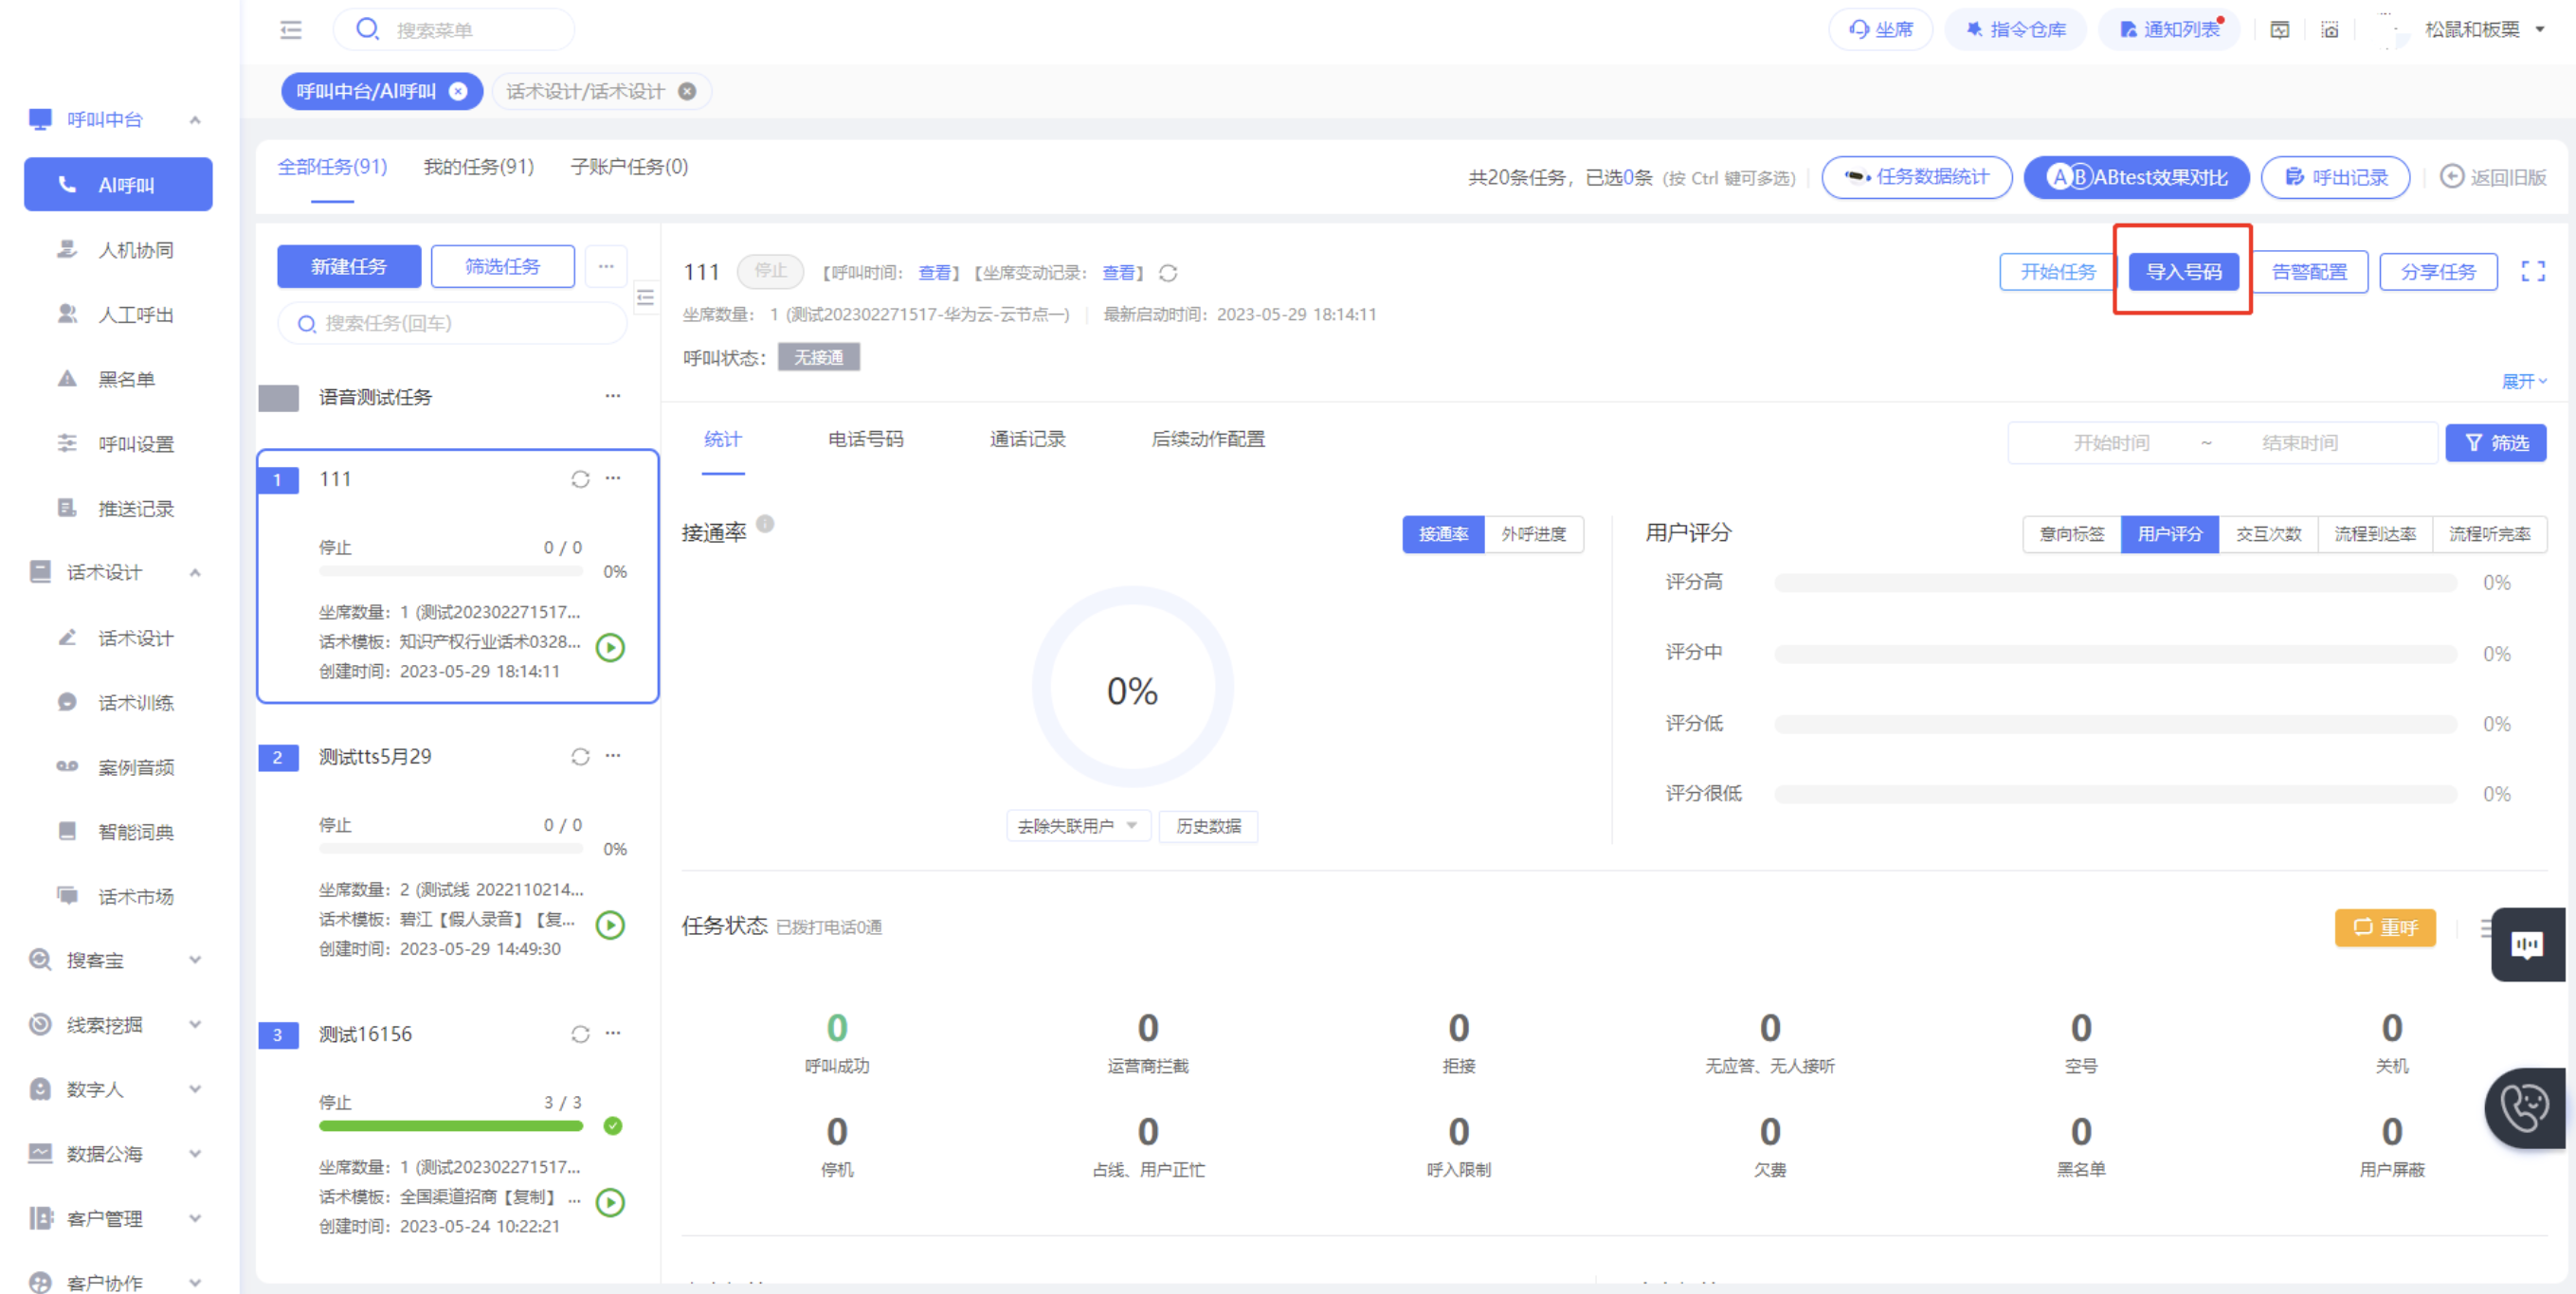
Task: Click the sidebar collapse hamburger icon
Action: pyautogui.click(x=291, y=30)
